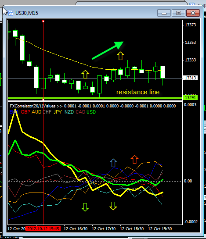The image size is (206, 239).
Task: Click the 12 Oct 16:30 time label
Action: [76, 229]
